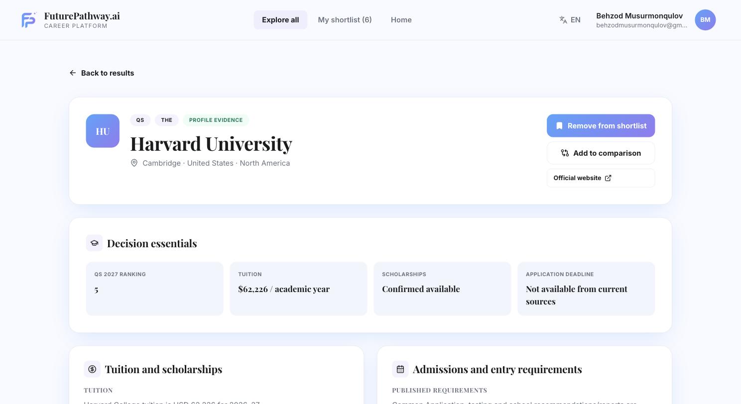The height and width of the screenshot is (404, 741).
Task: Add Harvard to comparison
Action: 601,153
